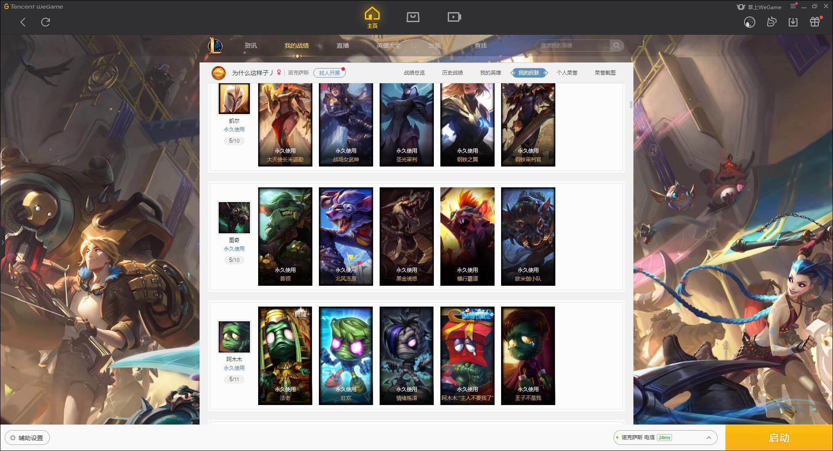Expand the left edge side panel arrow
Image resolution: width=833 pixels, height=451 pixels.
[x=2, y=242]
